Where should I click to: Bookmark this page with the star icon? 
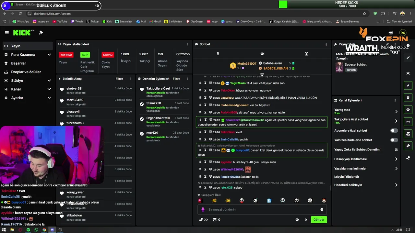pyautogui.click(x=364, y=14)
